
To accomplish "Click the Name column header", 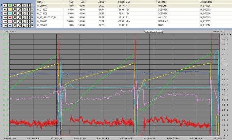I will 50,2.
